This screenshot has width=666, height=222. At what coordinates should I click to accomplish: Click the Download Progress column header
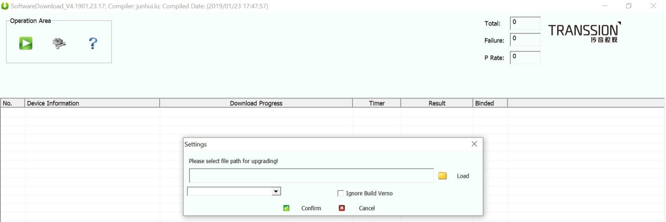pos(256,103)
